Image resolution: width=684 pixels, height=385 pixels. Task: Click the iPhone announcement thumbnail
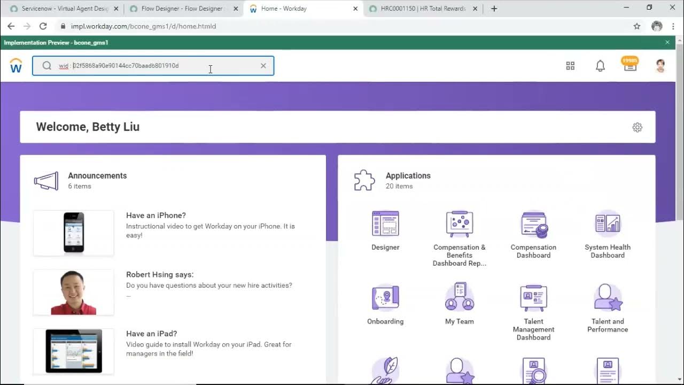point(74,233)
